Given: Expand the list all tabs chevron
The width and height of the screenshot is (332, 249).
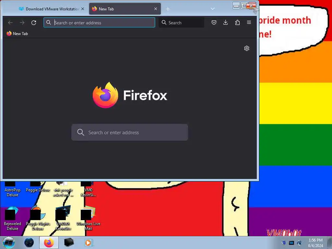Looking at the screenshot, I should (x=213, y=9).
